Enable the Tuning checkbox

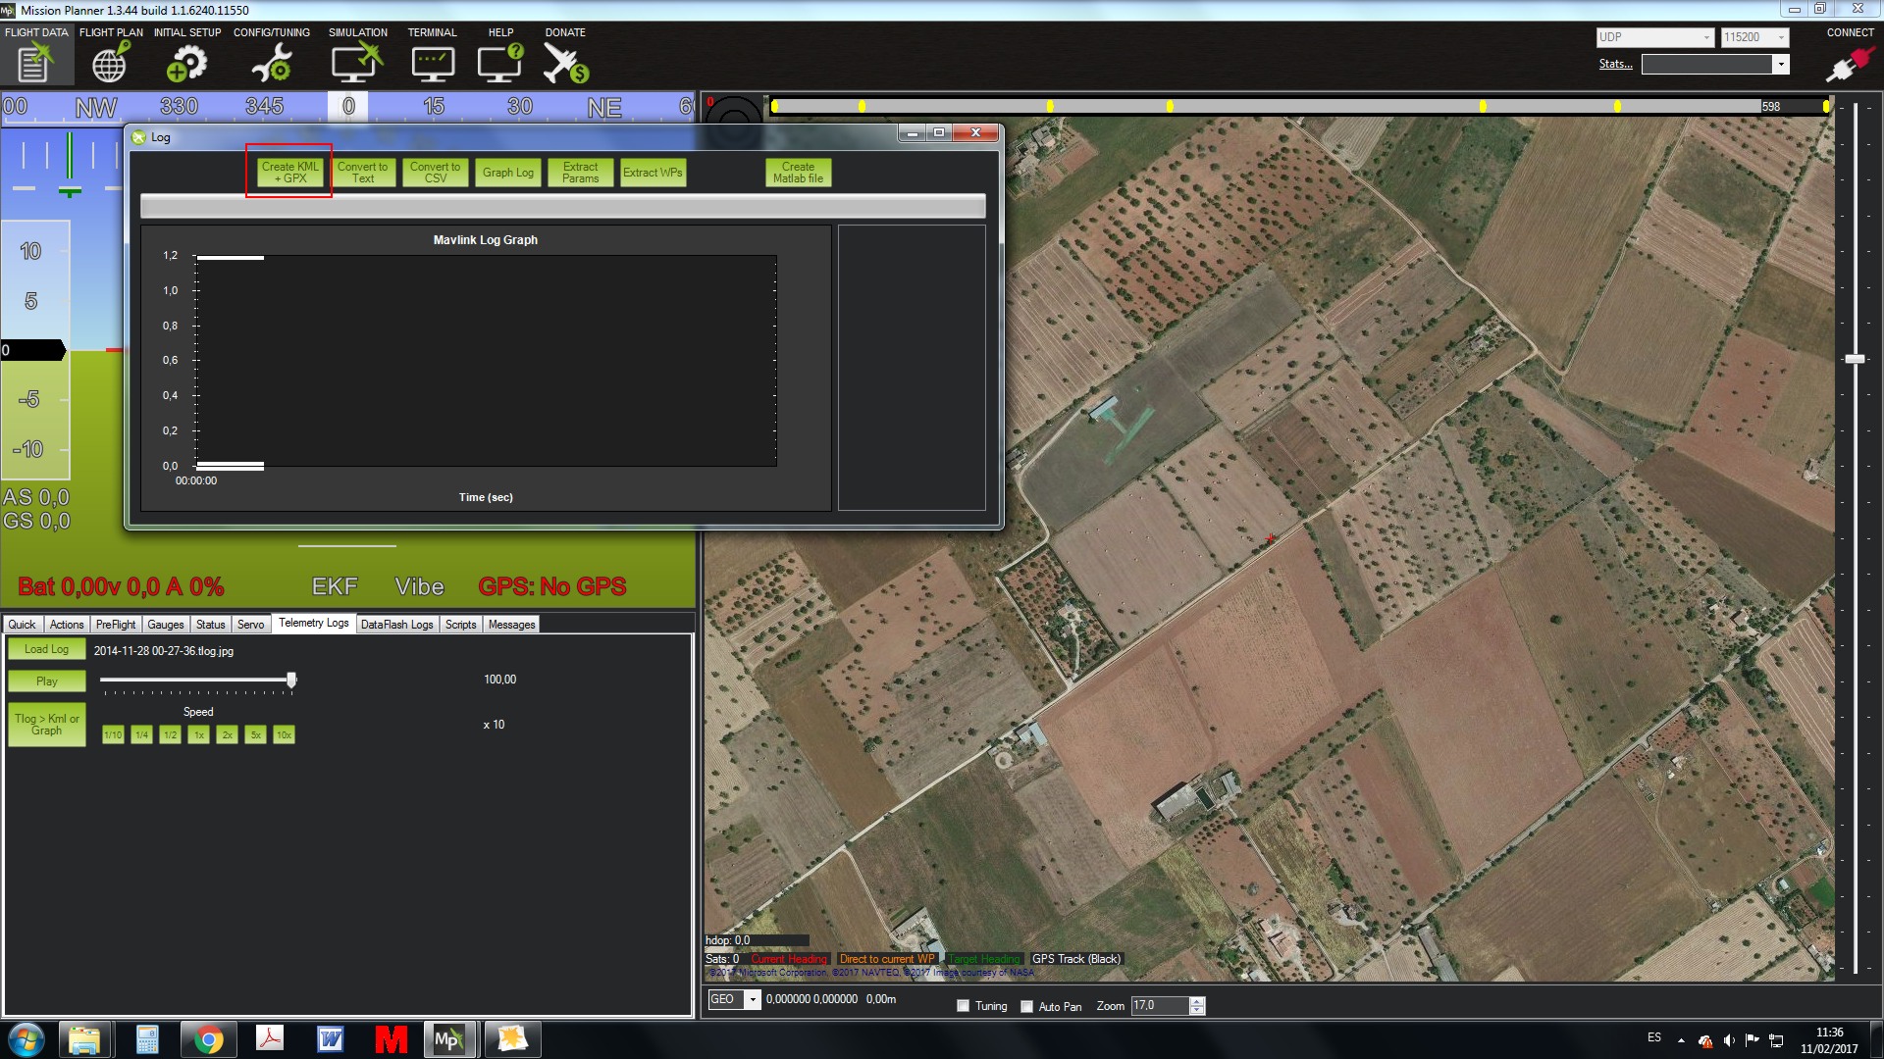coord(964,1006)
